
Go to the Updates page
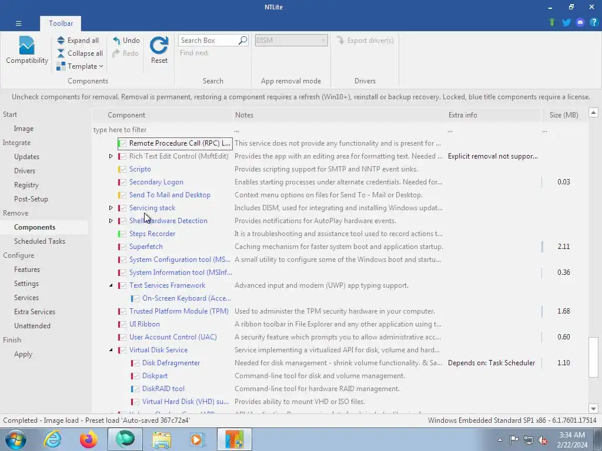[27, 156]
